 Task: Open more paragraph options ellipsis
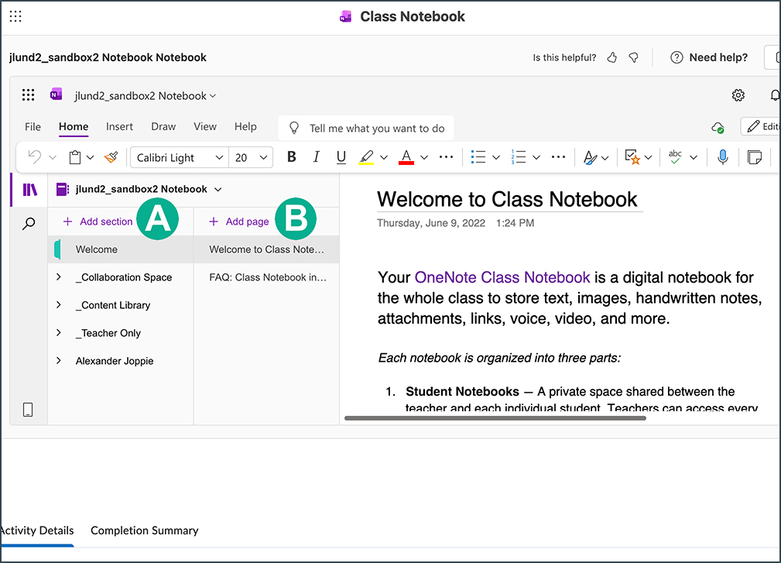click(x=558, y=157)
